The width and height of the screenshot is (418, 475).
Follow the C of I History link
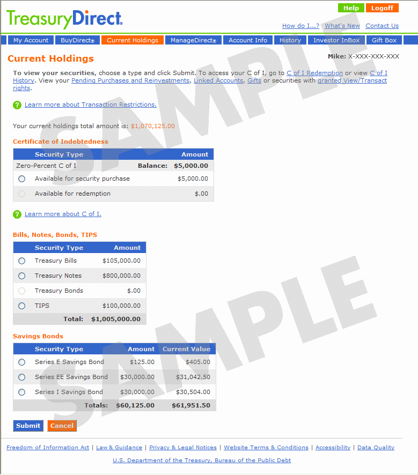pos(378,73)
